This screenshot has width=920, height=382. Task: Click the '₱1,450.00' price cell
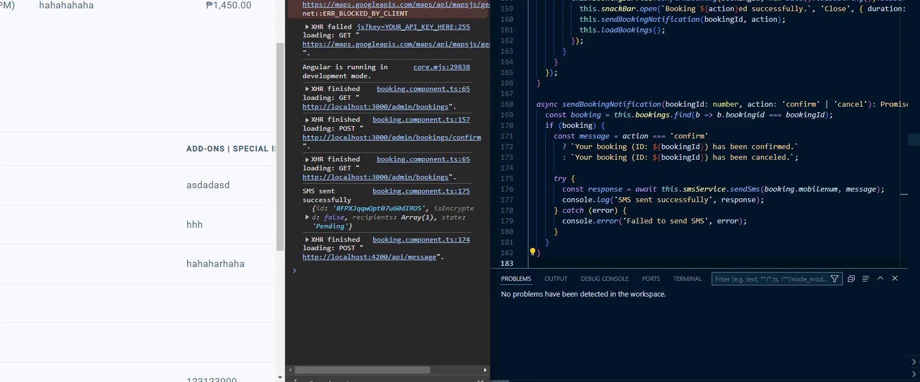coord(228,6)
